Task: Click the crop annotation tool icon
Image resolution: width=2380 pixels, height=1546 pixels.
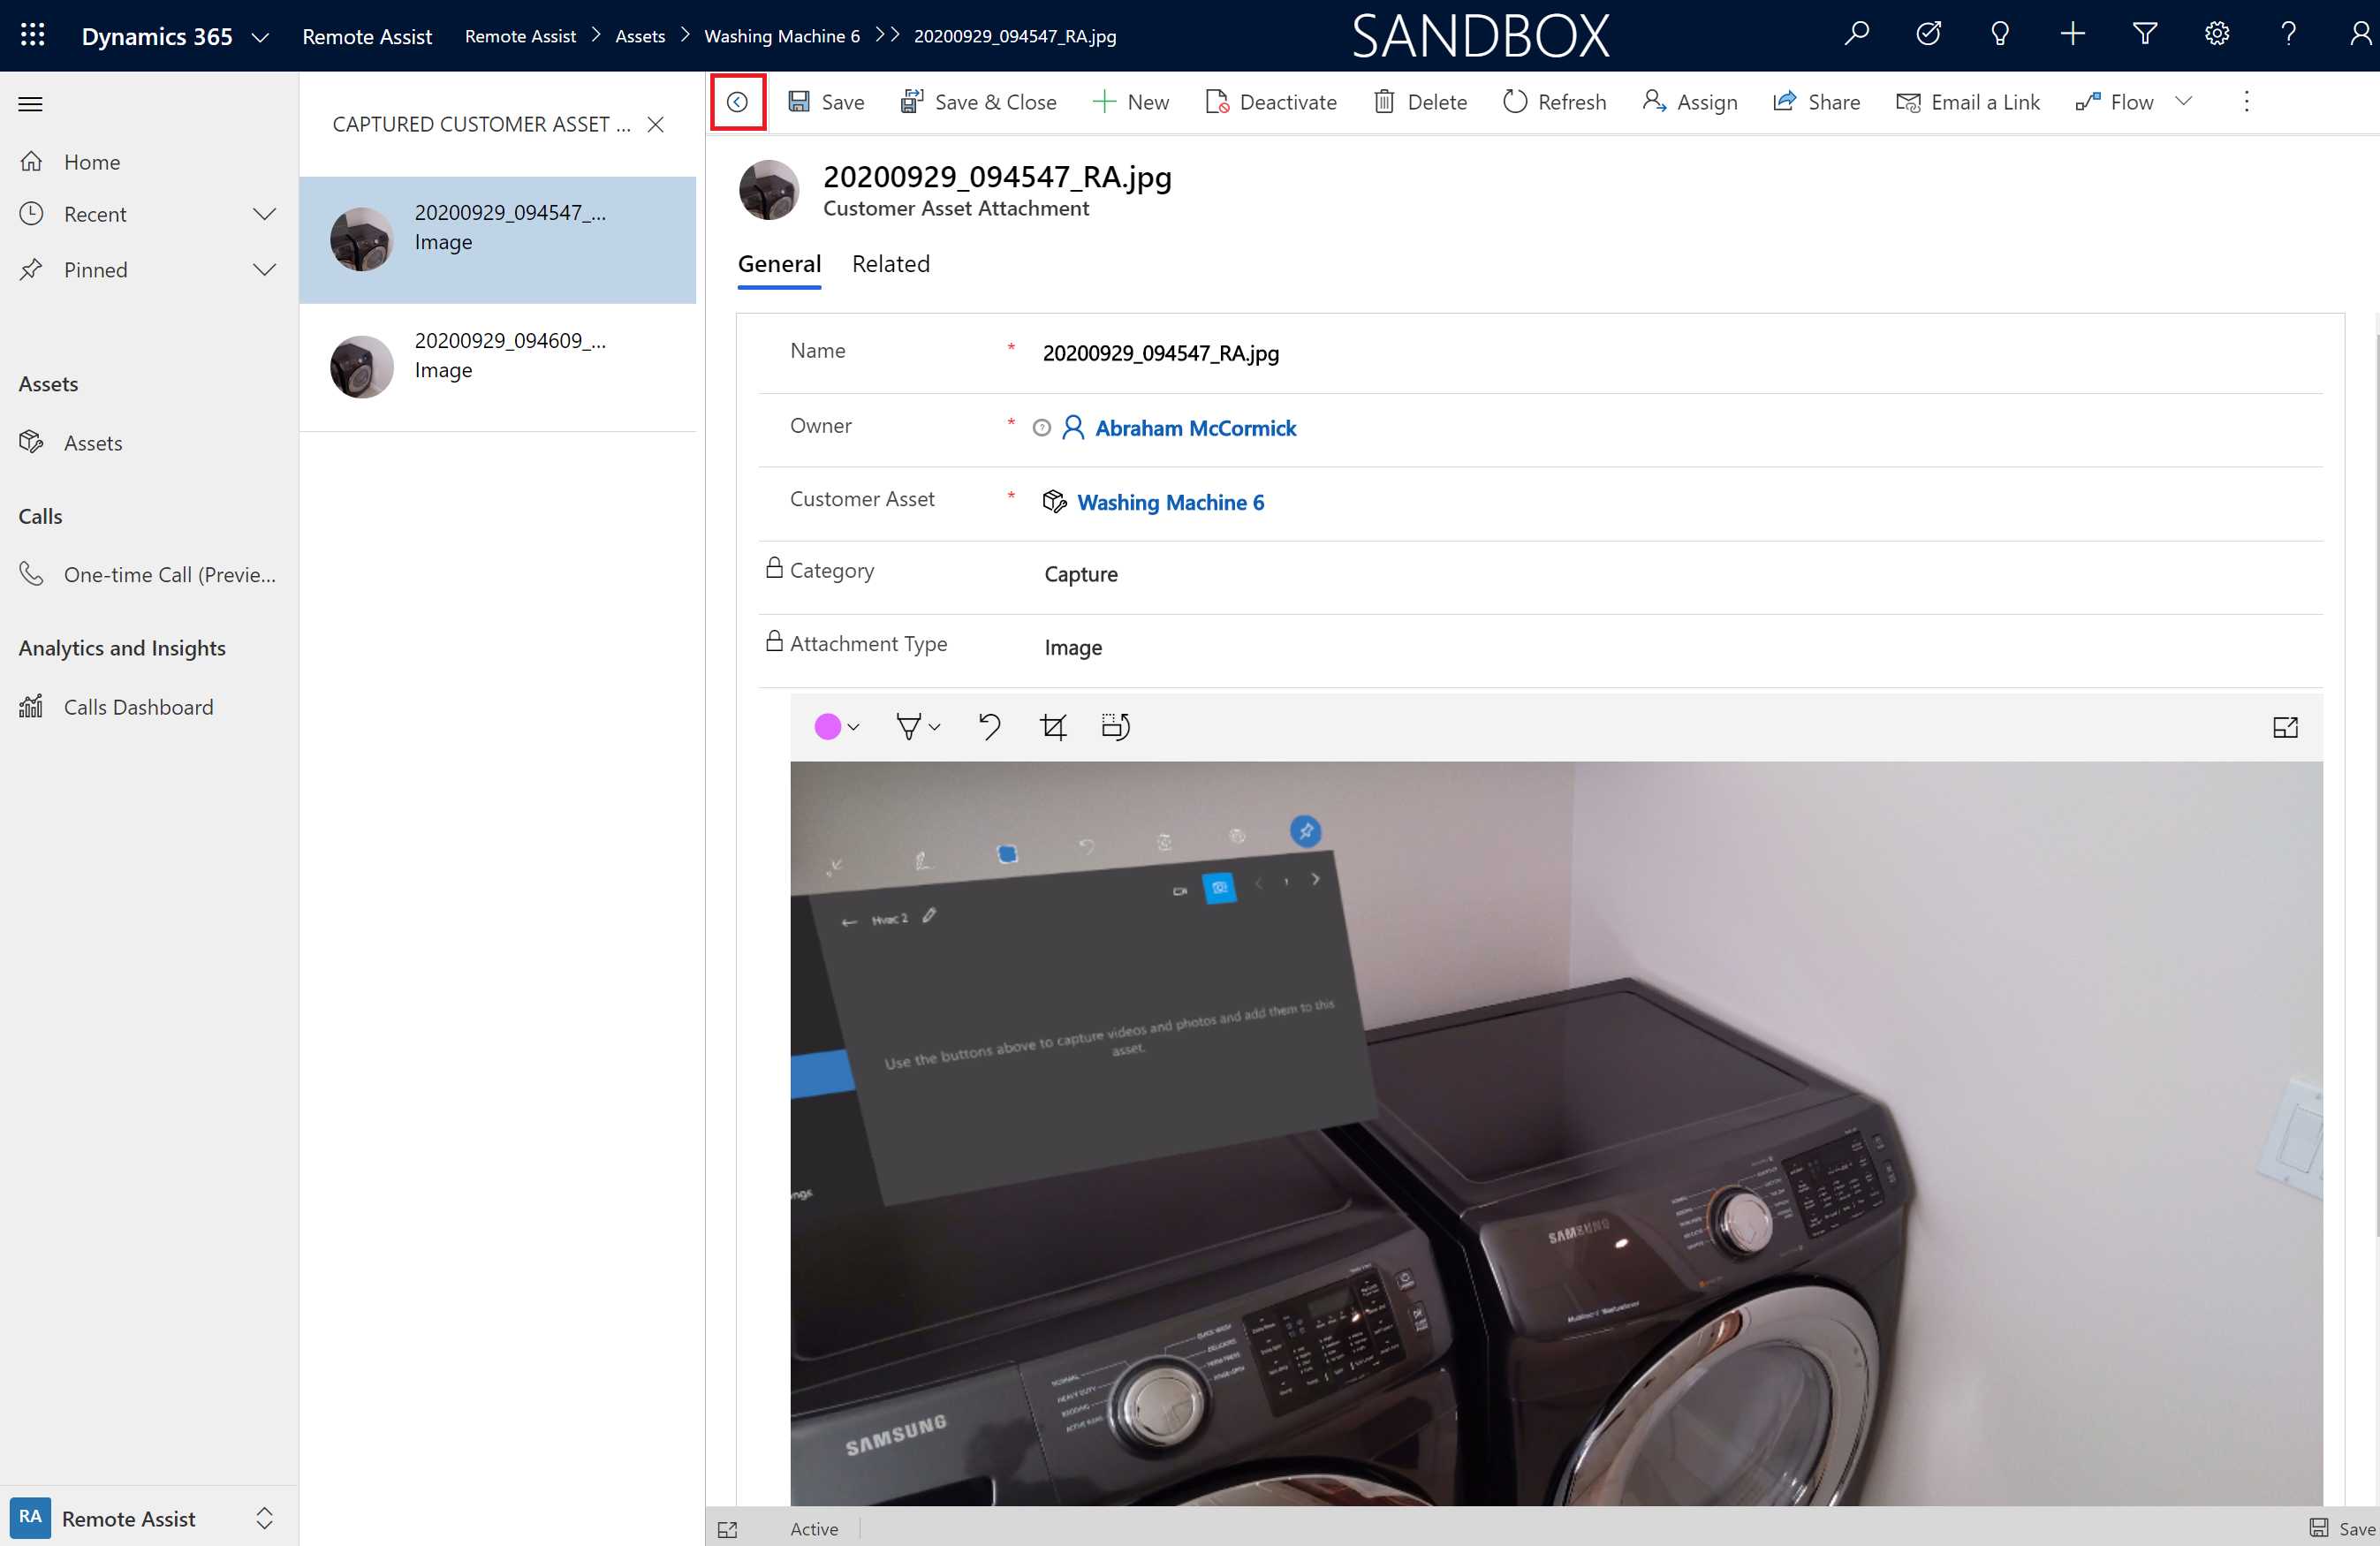Action: 1055,725
